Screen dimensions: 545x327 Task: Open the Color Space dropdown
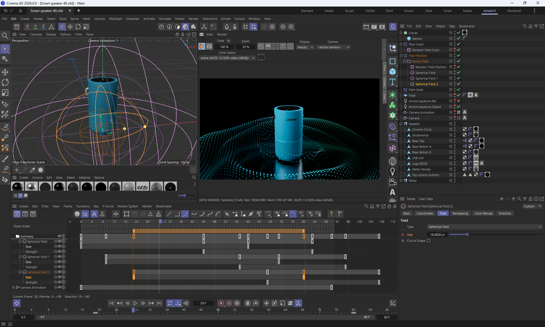[227, 58]
